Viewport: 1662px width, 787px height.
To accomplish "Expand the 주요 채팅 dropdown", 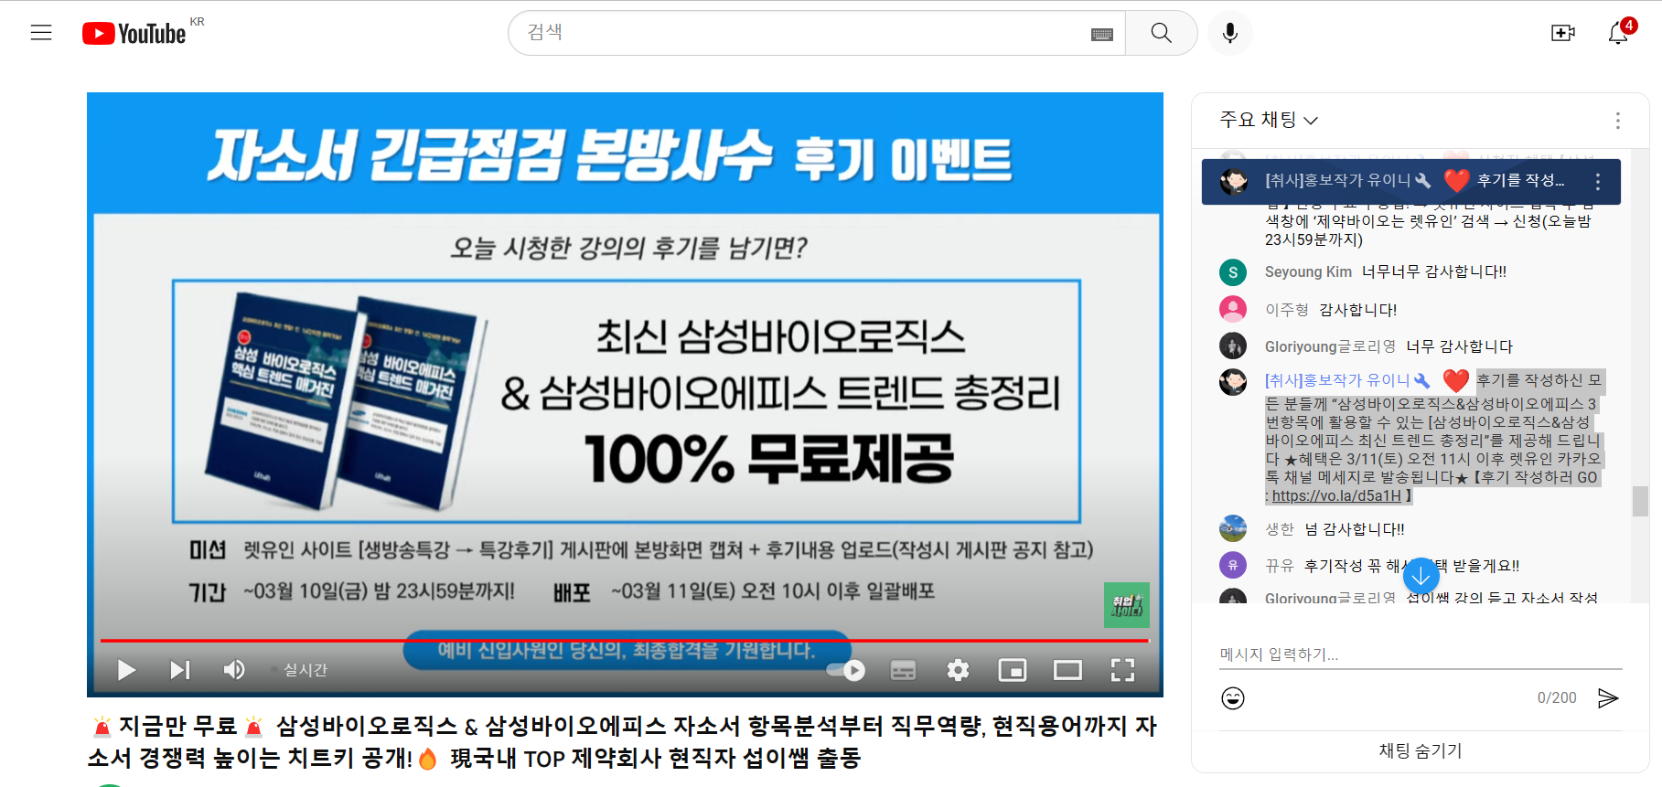I will [1269, 120].
